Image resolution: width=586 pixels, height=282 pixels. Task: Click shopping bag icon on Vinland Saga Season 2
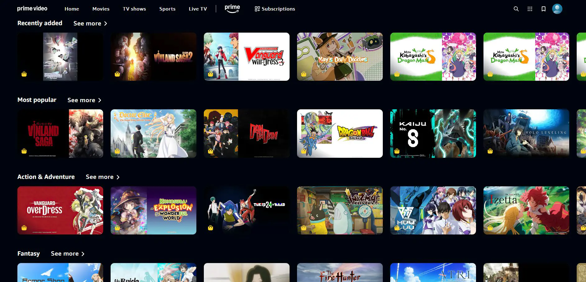click(117, 74)
